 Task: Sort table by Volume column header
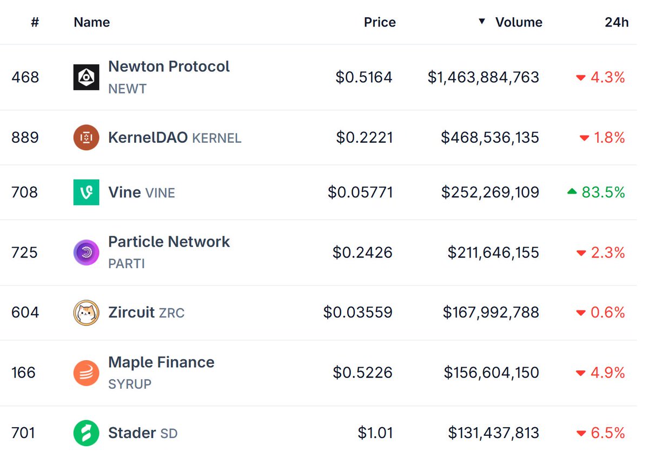coord(519,22)
